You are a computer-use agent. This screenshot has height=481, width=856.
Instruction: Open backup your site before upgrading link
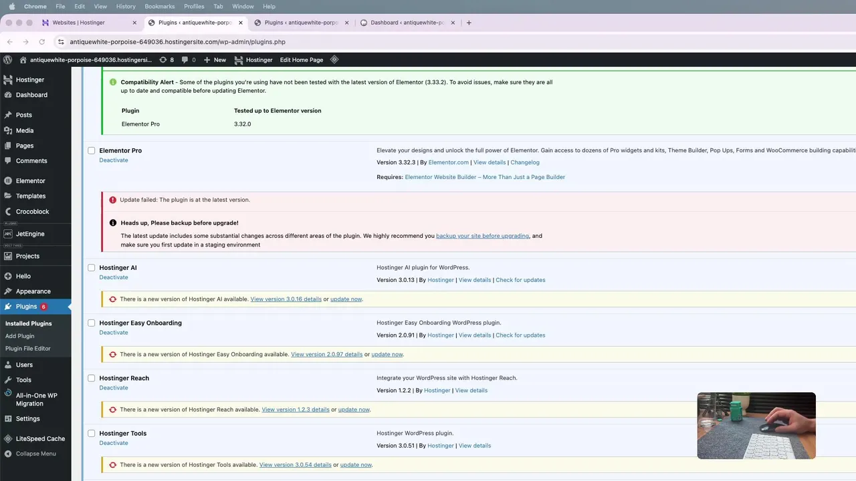pyautogui.click(x=483, y=236)
